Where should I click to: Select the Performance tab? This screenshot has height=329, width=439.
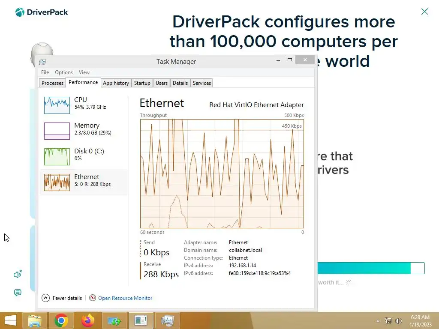[83, 82]
